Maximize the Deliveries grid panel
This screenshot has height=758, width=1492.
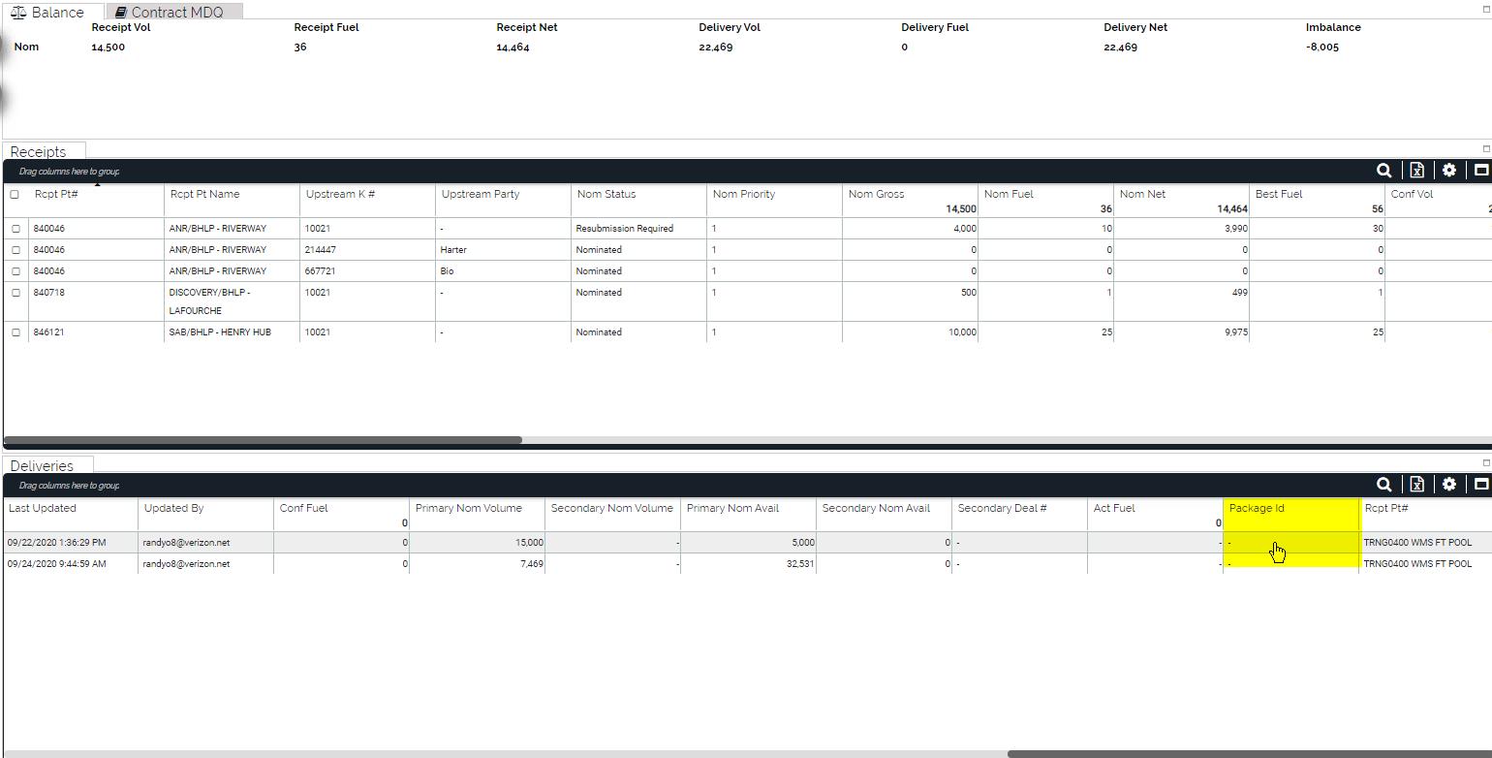pos(1480,485)
